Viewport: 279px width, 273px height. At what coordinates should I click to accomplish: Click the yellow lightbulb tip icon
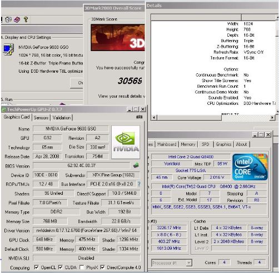(x=26, y=19)
